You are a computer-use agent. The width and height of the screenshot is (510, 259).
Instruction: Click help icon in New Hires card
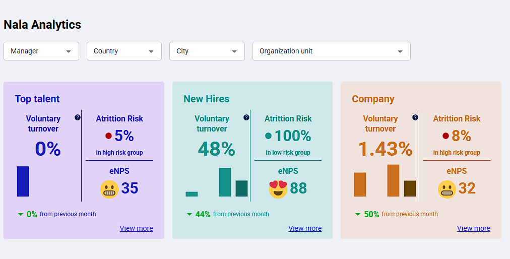pyautogui.click(x=246, y=117)
